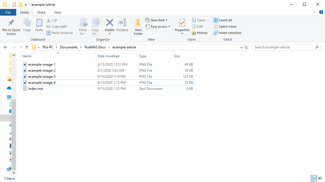Open Help using the question mark icon
Viewport: 325px width, 182px height.
point(321,12)
